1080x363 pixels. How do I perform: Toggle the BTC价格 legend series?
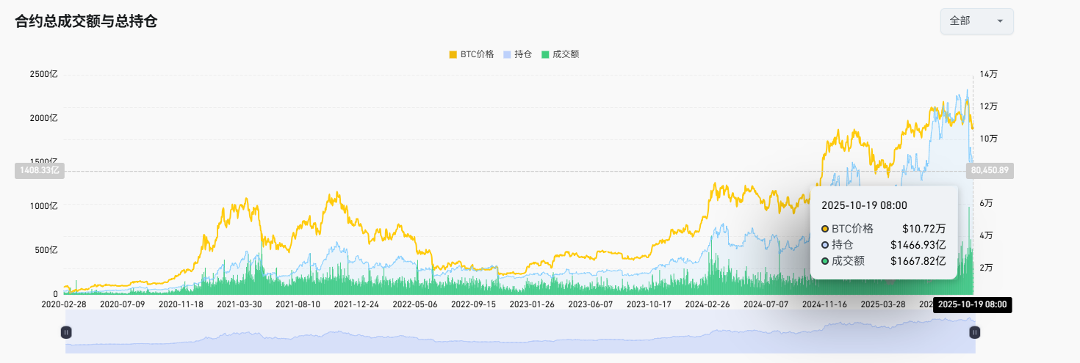(x=471, y=54)
